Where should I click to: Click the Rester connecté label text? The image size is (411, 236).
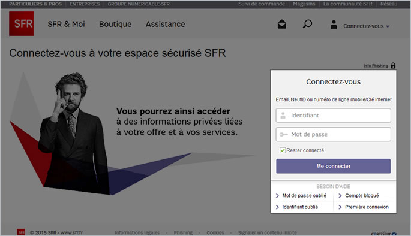coord(305,150)
